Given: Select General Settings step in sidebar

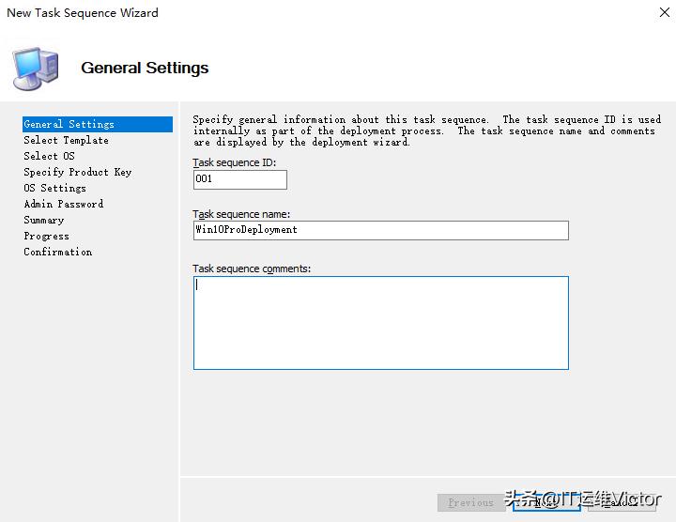Looking at the screenshot, I should [69, 124].
